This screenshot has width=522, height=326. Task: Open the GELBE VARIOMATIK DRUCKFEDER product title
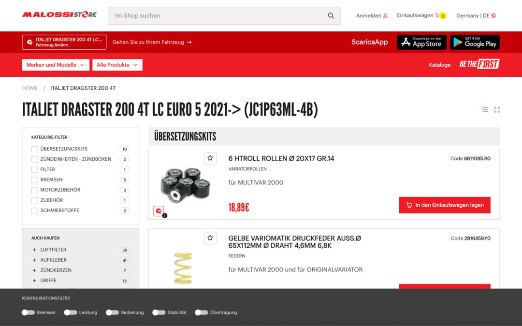click(295, 242)
